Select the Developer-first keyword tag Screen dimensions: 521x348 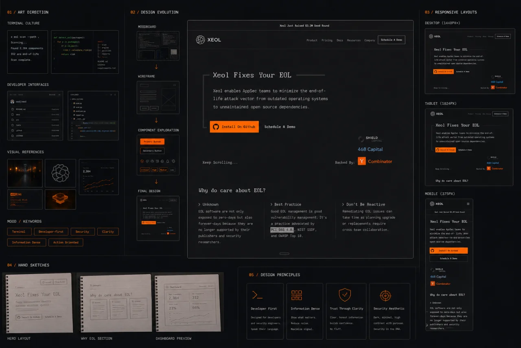51,231
